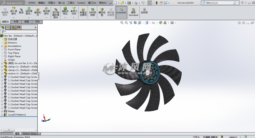The image size is (255, 138).
Task: Click the Exploded View (爆炸视图) icon
Action: (102, 12)
